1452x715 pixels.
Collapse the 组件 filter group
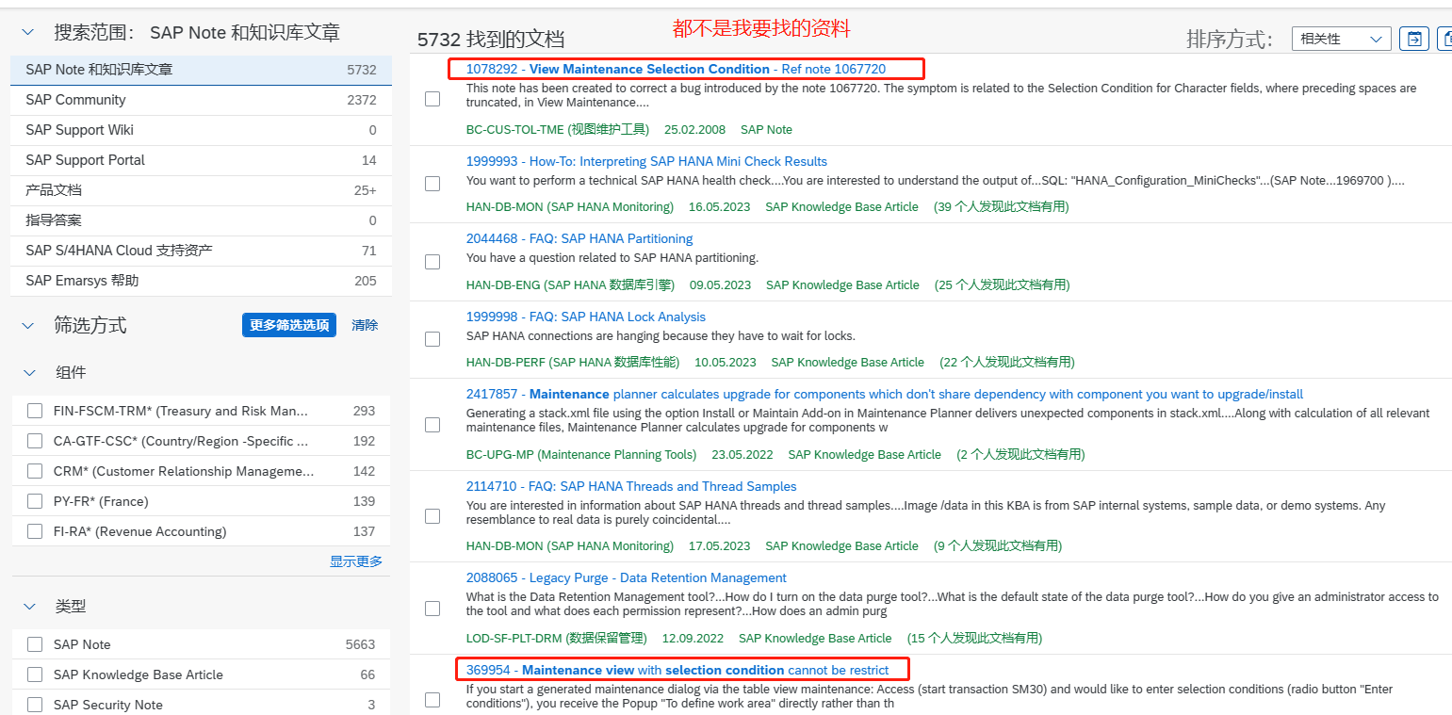(27, 372)
